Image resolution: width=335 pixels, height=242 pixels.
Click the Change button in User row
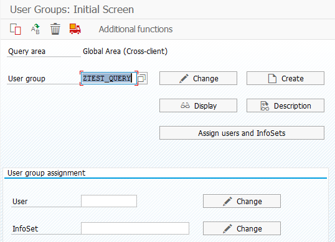[242, 201]
